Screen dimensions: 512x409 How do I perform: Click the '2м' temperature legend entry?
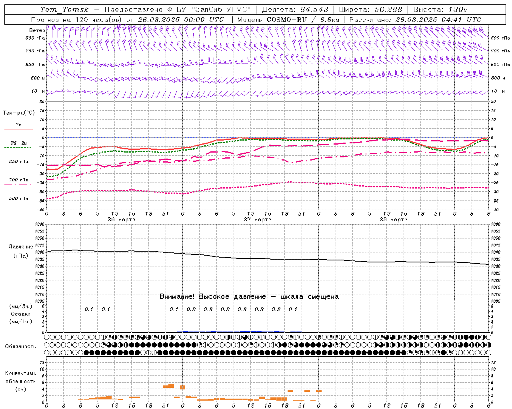coord(19,125)
